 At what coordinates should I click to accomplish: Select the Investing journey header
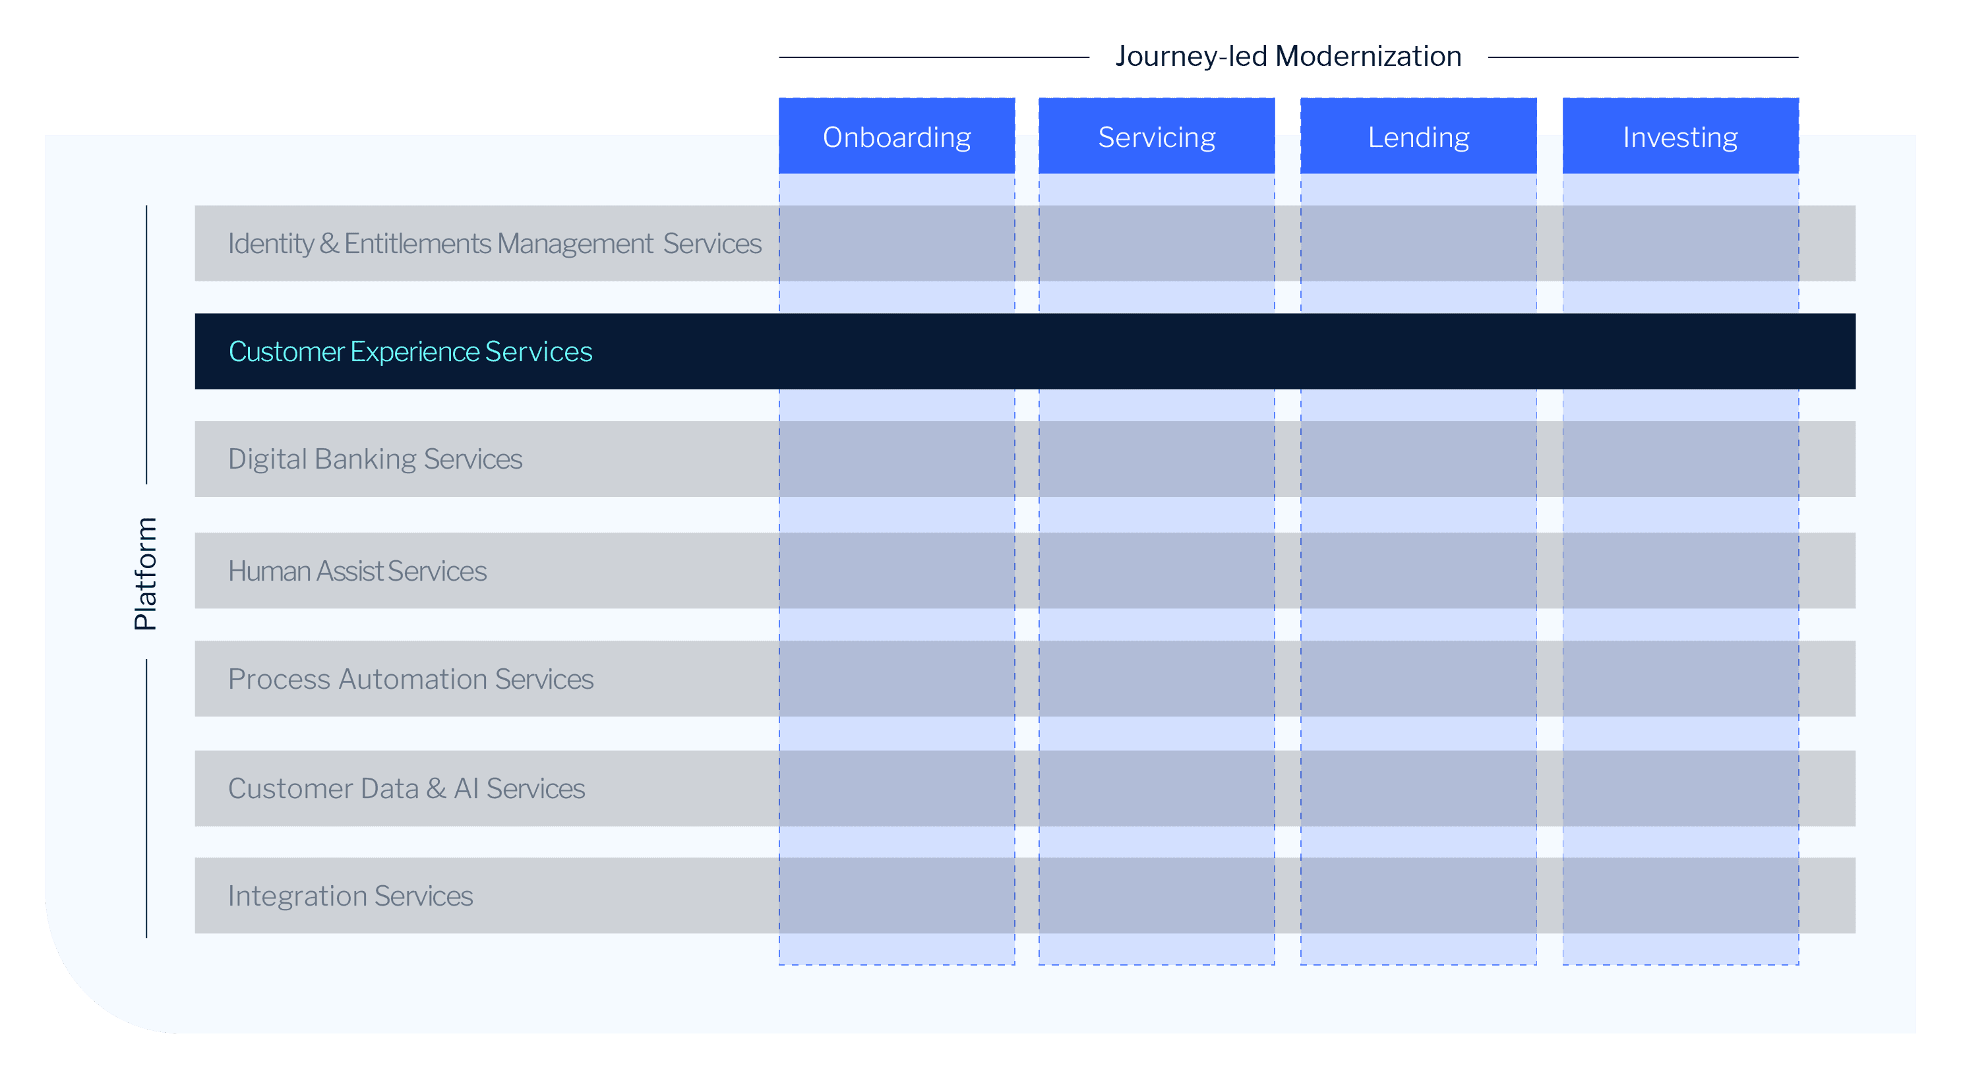(1679, 137)
